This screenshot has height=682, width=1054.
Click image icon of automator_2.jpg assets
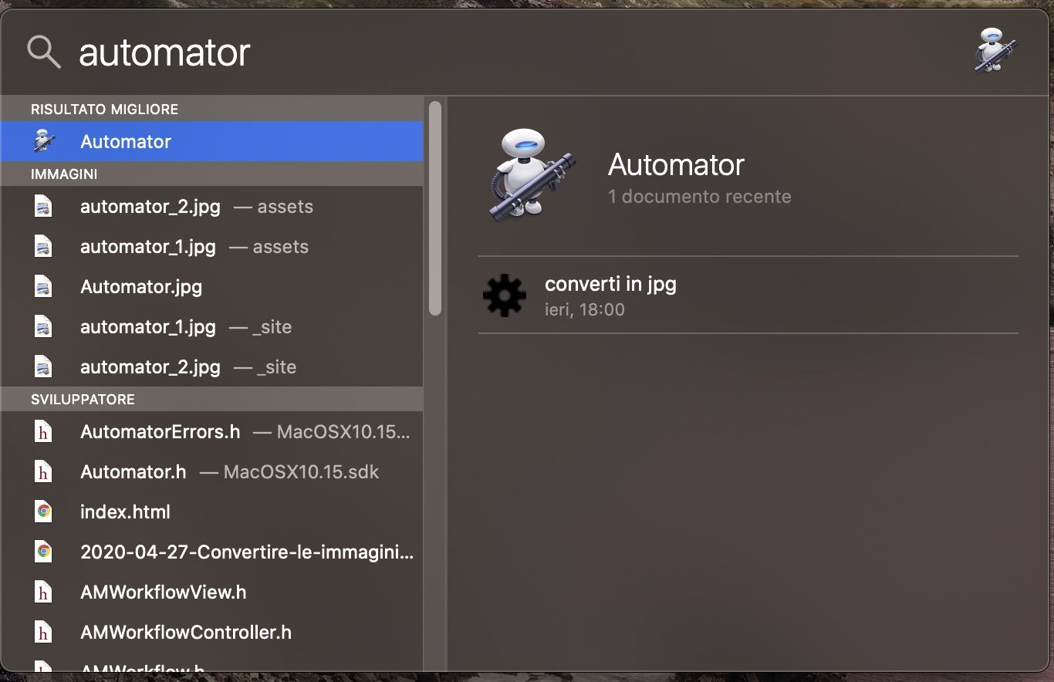point(43,207)
